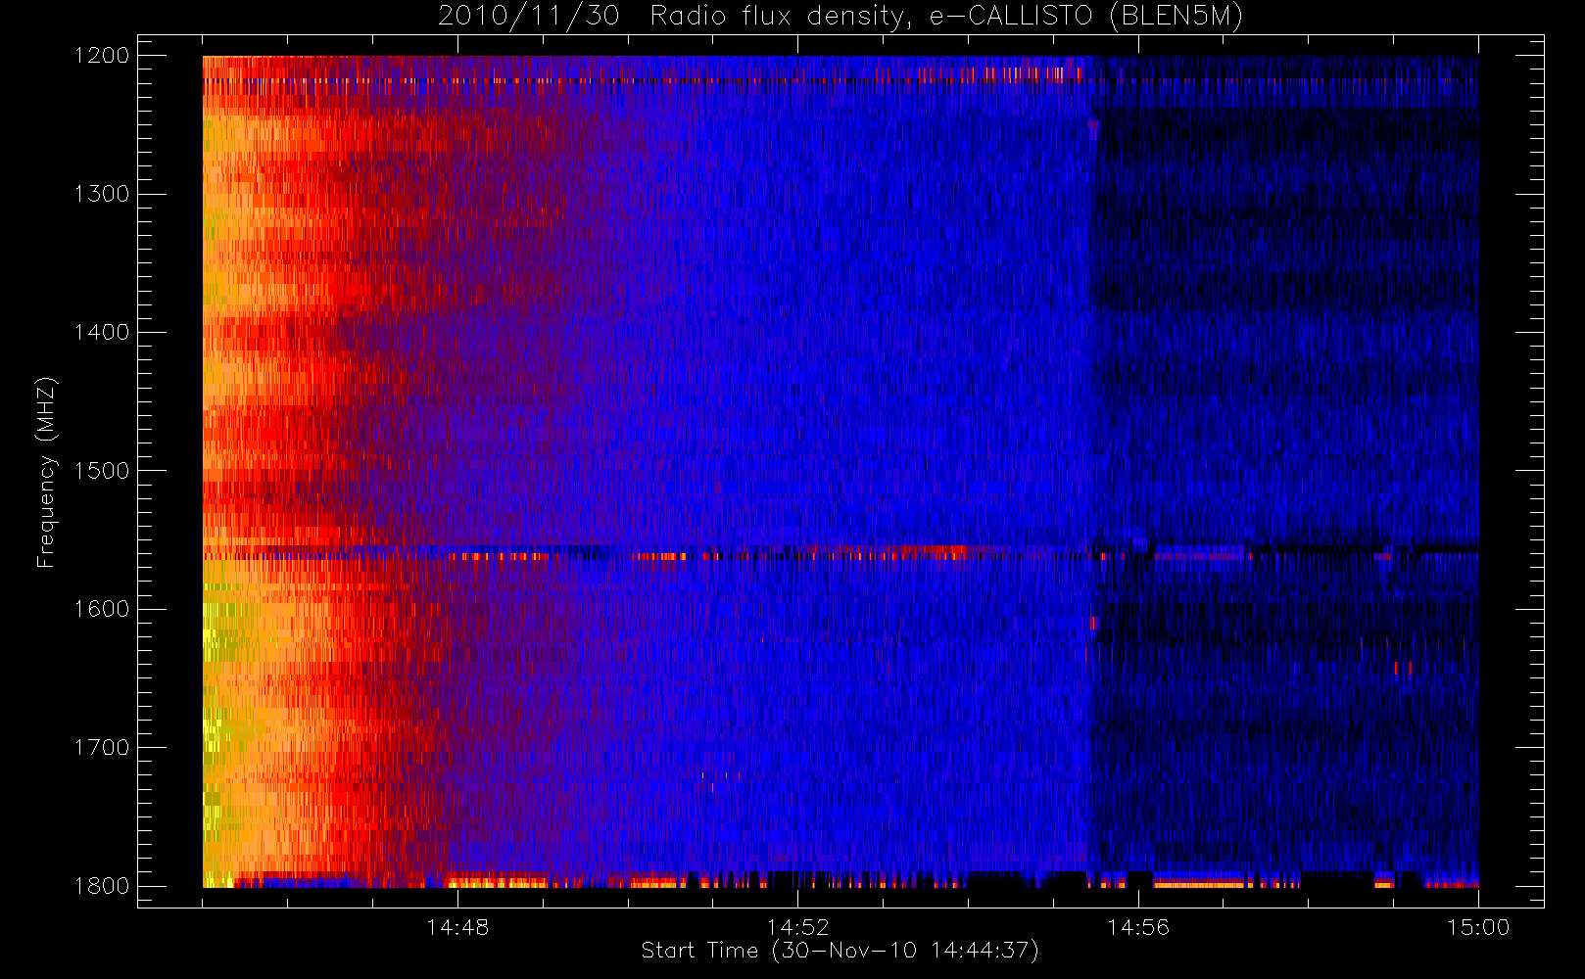The height and width of the screenshot is (979, 1585).
Task: Click the 15:00 time tick label
Action: pyautogui.click(x=1478, y=927)
